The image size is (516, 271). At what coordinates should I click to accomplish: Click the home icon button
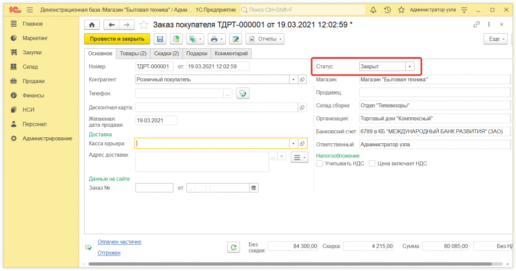click(91, 25)
